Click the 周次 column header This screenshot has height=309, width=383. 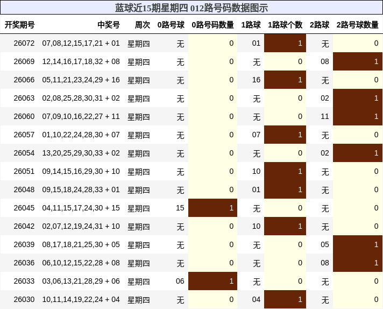143,25
